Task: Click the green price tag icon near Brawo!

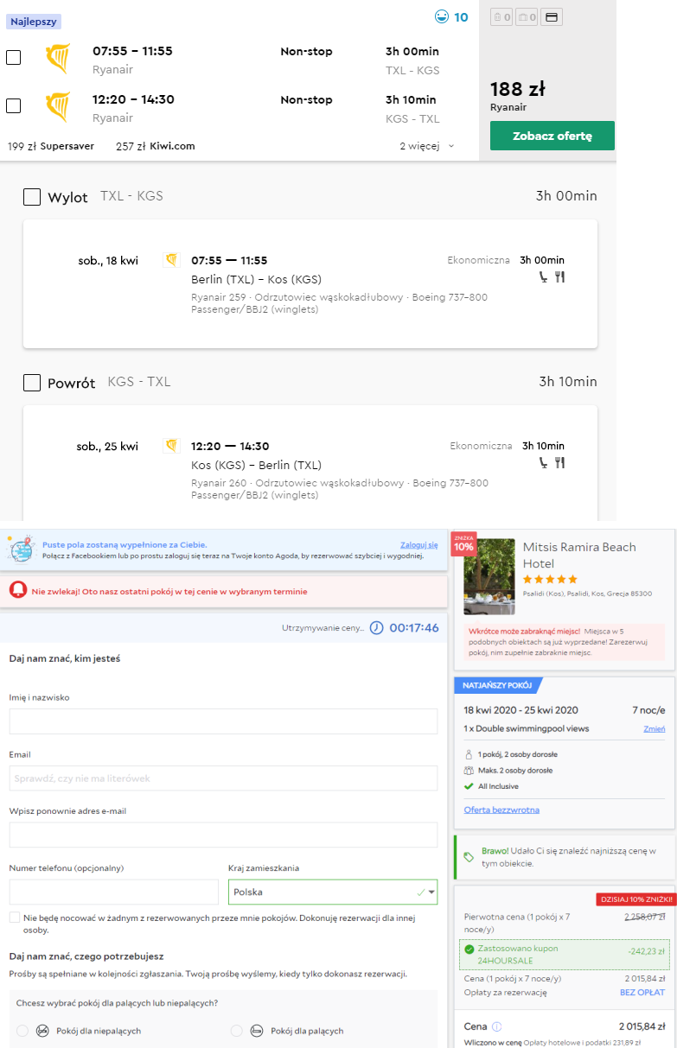Action: 469,857
